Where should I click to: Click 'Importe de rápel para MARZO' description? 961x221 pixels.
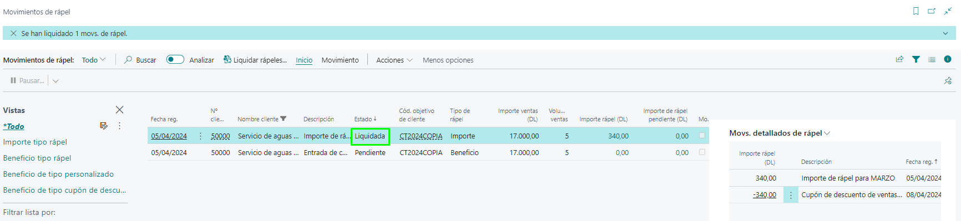848,178
